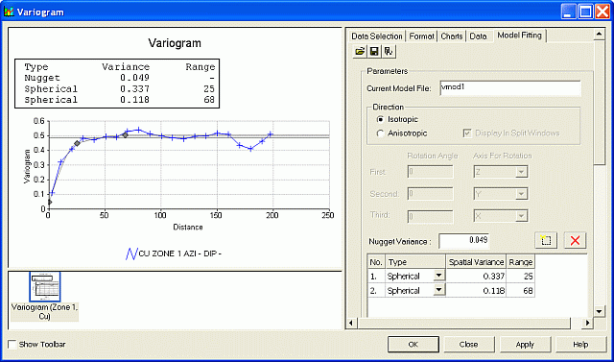Expand First axis for rotation dropdown

pos(520,172)
